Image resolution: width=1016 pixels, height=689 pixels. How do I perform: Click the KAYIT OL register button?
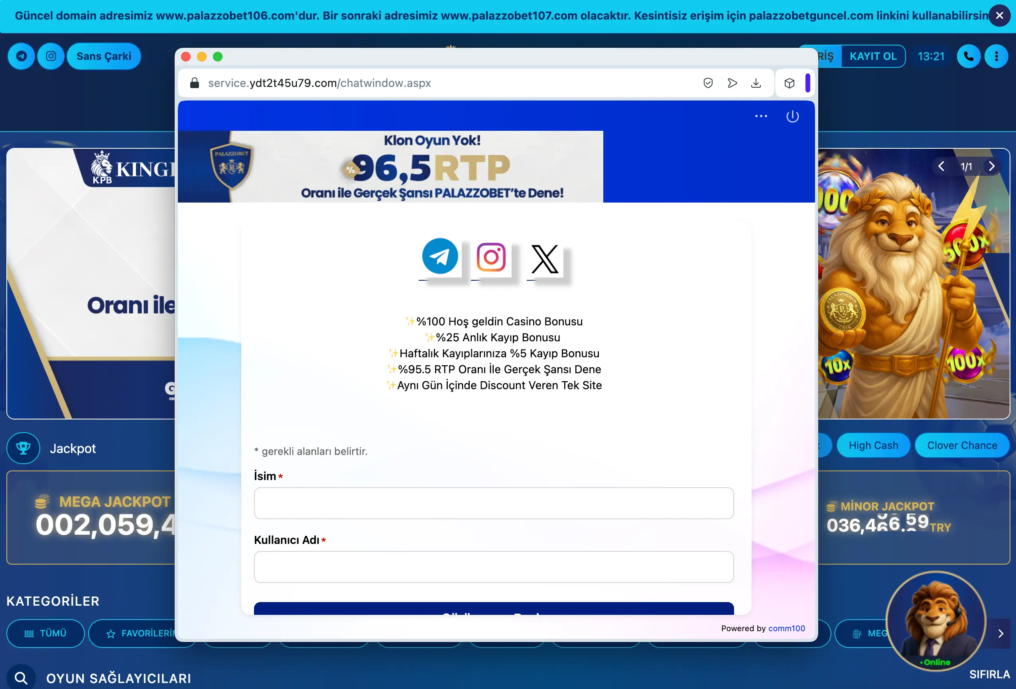tap(873, 56)
